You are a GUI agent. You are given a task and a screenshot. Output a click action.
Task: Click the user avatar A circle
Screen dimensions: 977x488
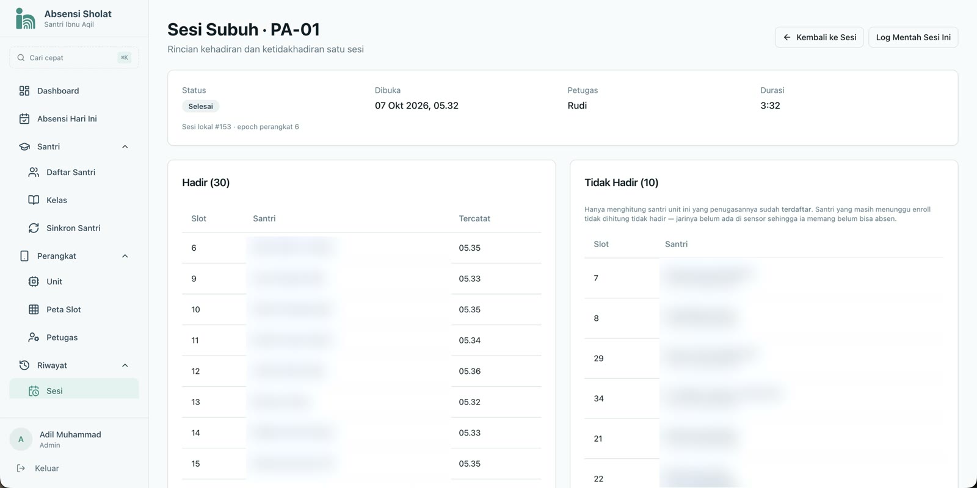21,439
